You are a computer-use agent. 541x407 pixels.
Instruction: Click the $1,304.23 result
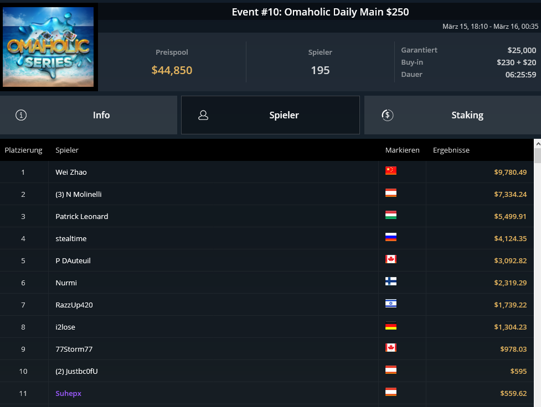point(511,327)
